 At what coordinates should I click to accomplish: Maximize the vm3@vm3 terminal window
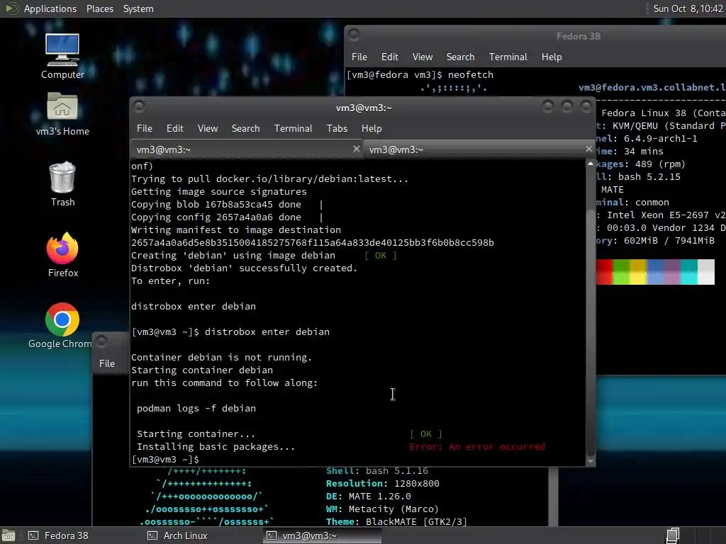point(566,107)
